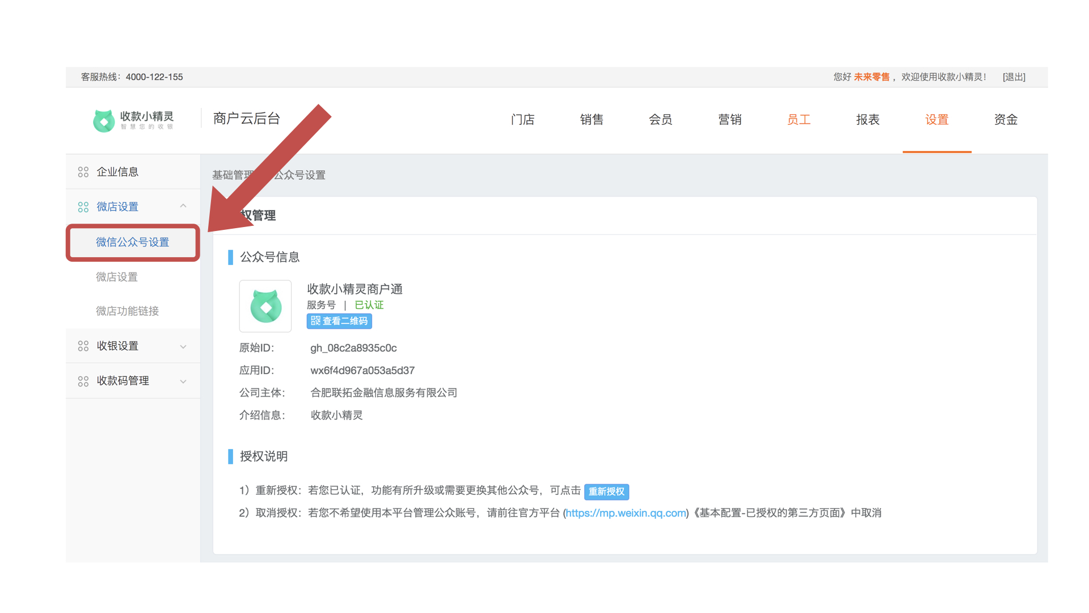1089x613 pixels.
Task: Click the 服务号 account type label
Action: [322, 305]
